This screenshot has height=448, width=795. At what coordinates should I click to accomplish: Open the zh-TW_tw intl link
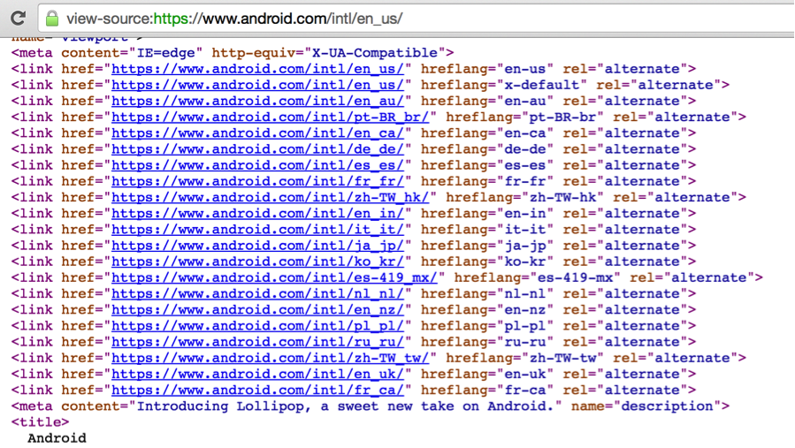click(270, 358)
